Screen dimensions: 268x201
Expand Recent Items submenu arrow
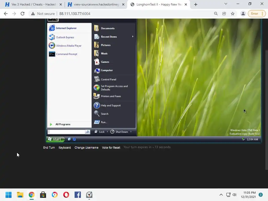point(133,36)
